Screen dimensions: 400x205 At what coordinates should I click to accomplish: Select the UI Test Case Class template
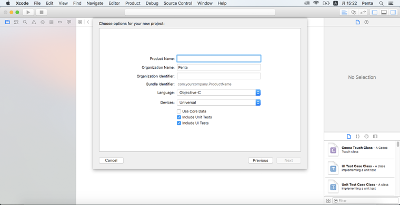point(360,168)
